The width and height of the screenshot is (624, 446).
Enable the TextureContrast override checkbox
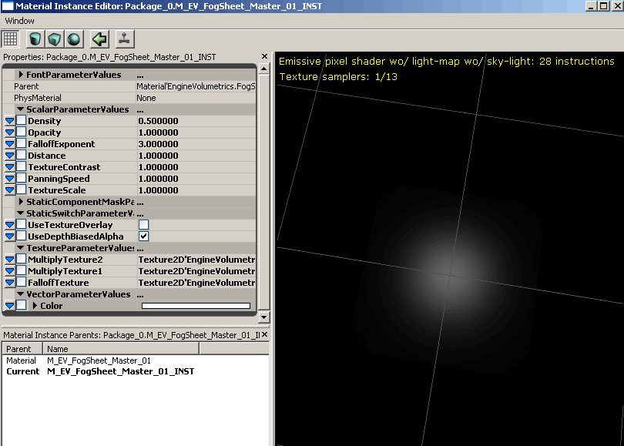pos(22,166)
